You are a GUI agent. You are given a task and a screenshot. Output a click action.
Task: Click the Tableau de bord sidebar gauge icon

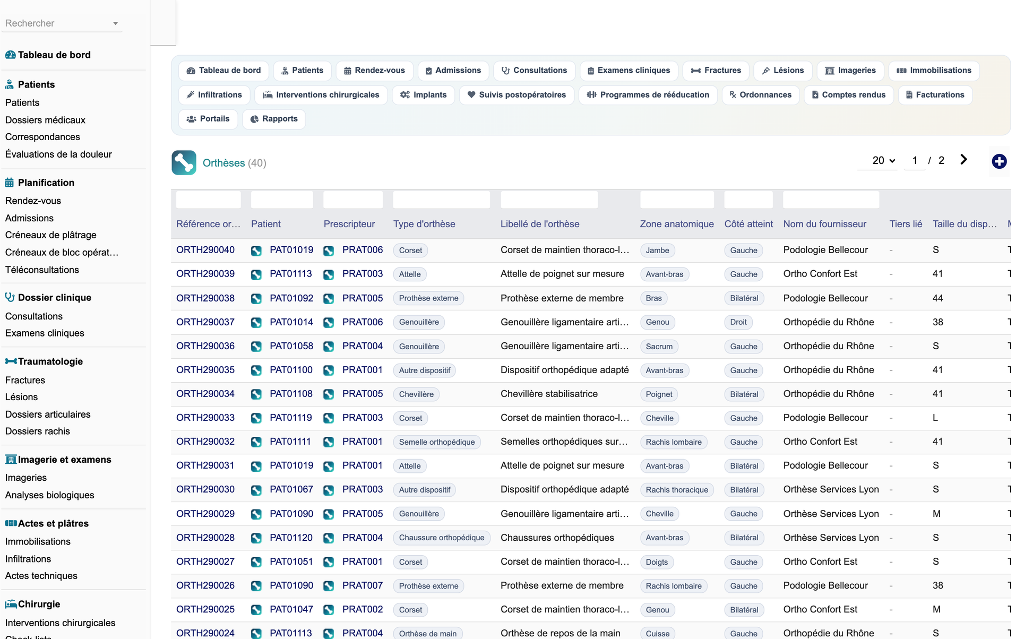click(10, 55)
